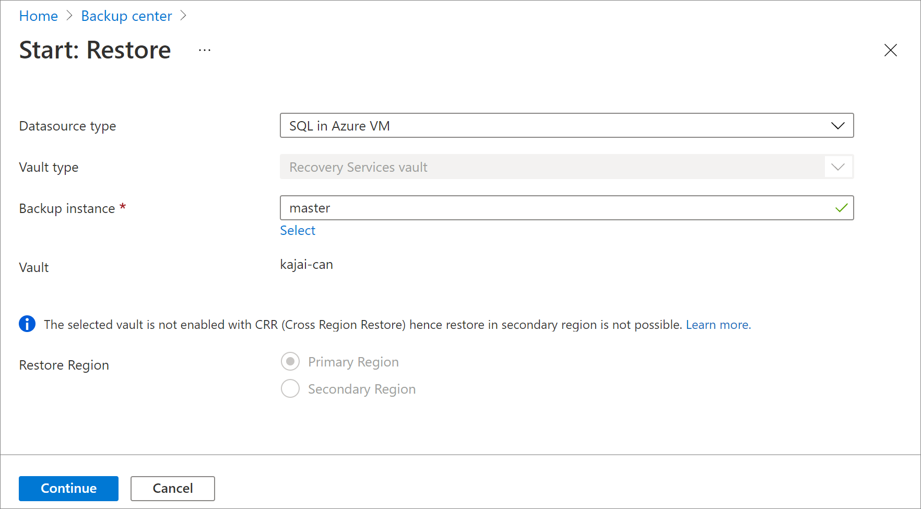Click the kajai-can vault name
This screenshot has height=509, width=921.
(306, 265)
